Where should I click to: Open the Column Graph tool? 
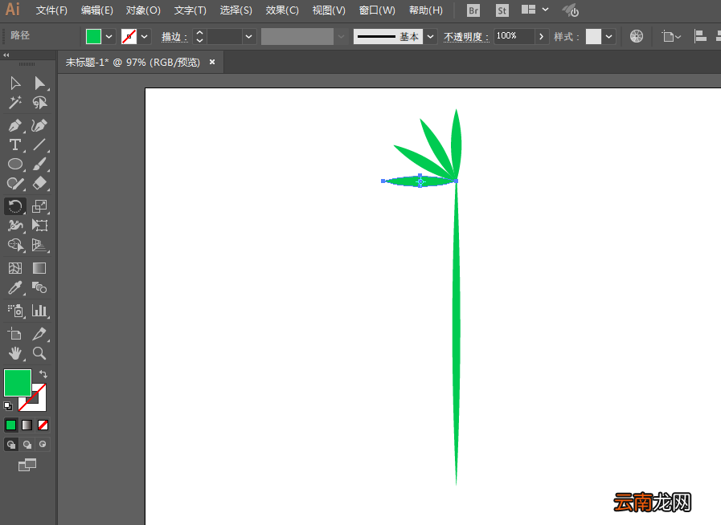[x=39, y=311]
